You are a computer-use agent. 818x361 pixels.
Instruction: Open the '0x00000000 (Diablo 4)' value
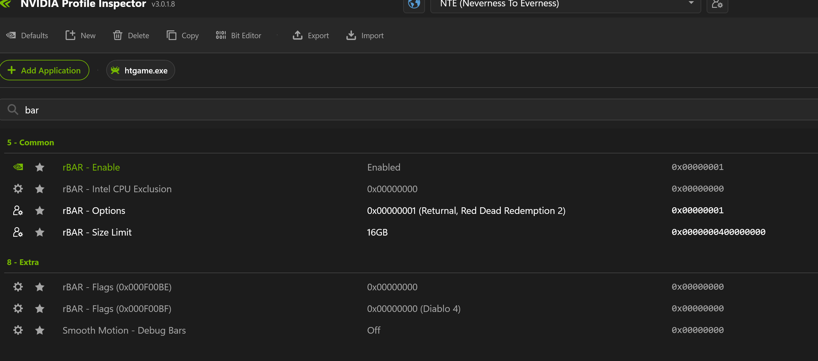point(414,309)
